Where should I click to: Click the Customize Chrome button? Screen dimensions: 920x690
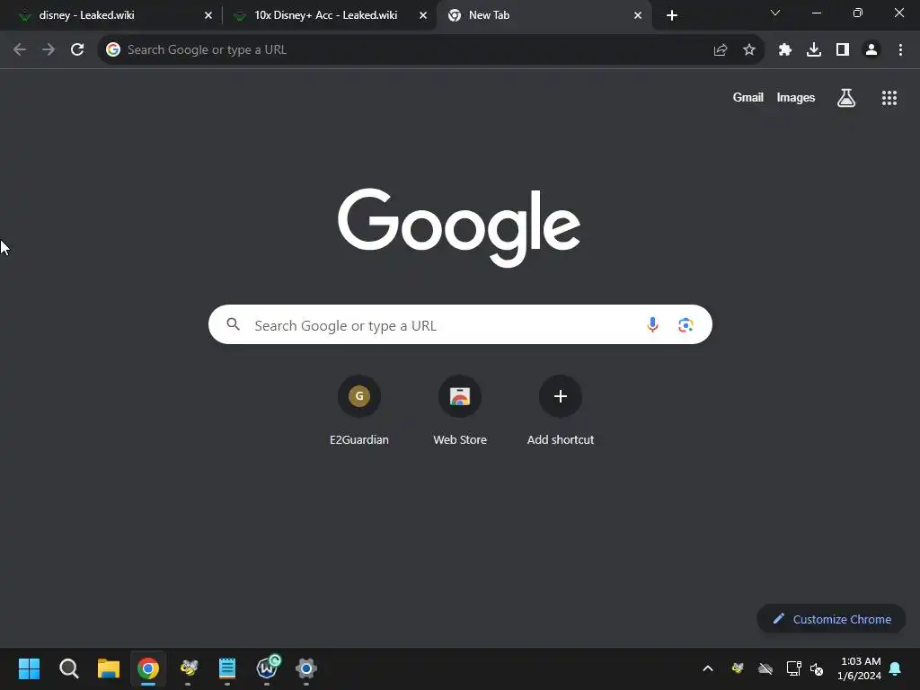point(831,619)
